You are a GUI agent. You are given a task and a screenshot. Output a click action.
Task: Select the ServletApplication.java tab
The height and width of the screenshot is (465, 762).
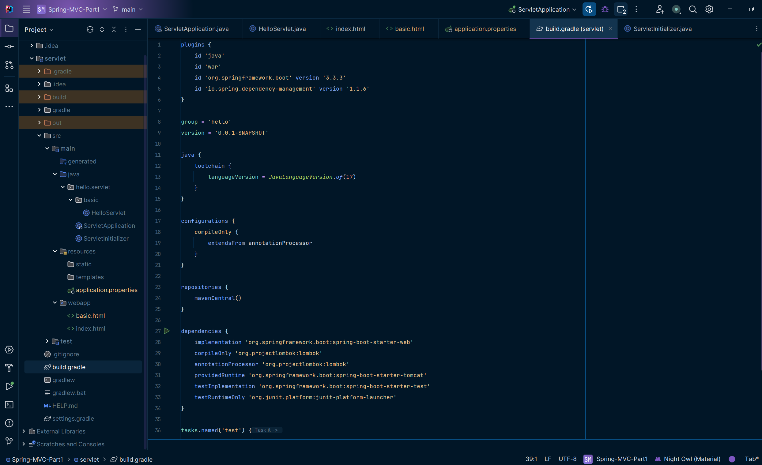coord(193,29)
